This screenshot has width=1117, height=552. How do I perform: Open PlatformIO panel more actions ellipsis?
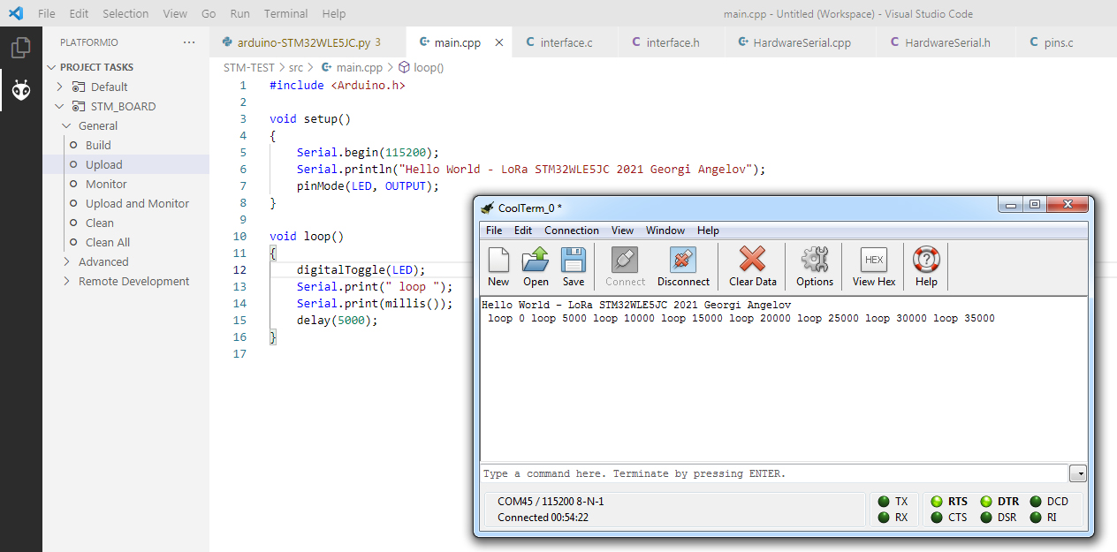pos(189,42)
